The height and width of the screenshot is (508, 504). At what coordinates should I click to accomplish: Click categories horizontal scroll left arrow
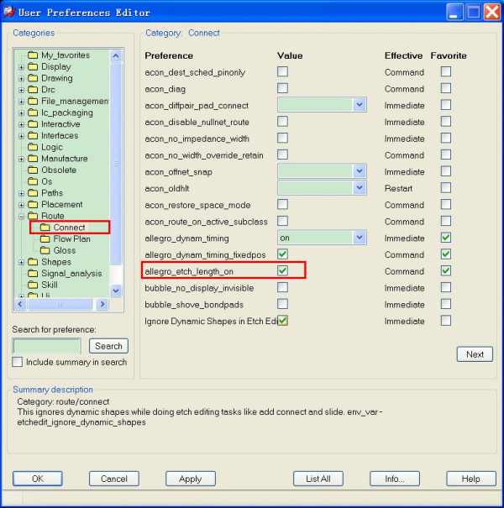point(20,304)
